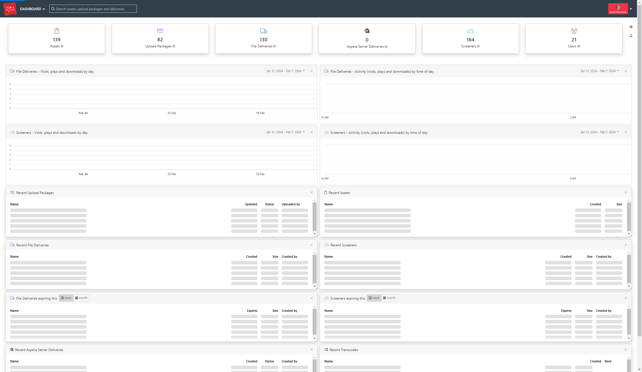The height and width of the screenshot is (372, 642).
Task: Click the Recent Upload Packages box icon
Action: point(12,193)
